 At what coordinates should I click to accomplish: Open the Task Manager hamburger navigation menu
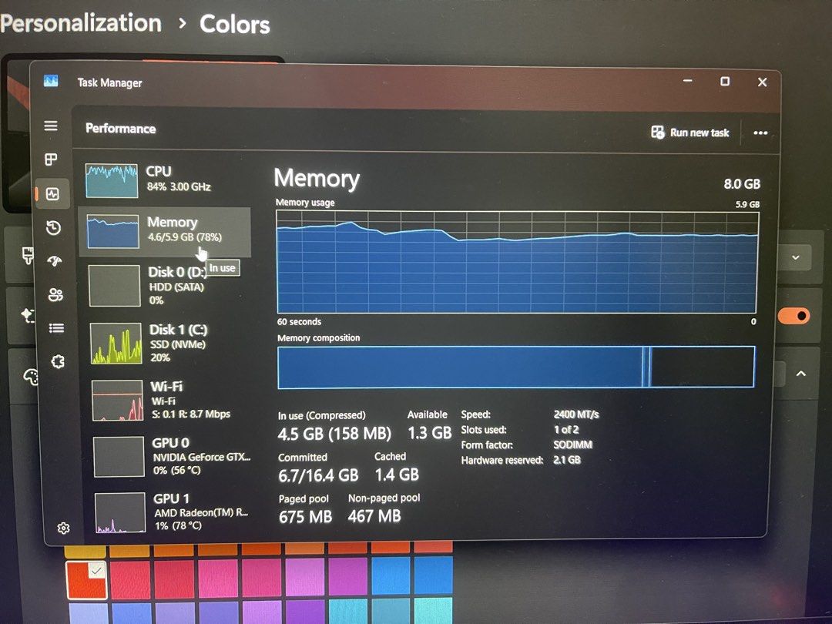click(x=50, y=126)
